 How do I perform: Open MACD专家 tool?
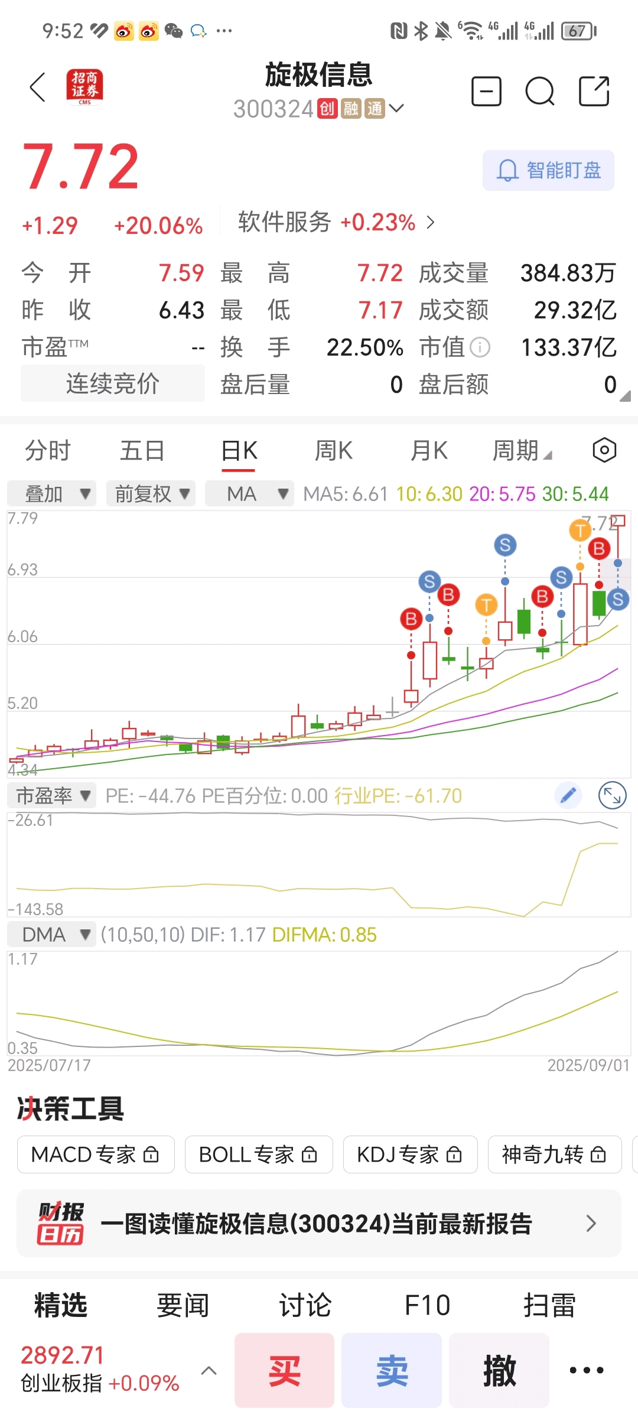[x=96, y=1154]
